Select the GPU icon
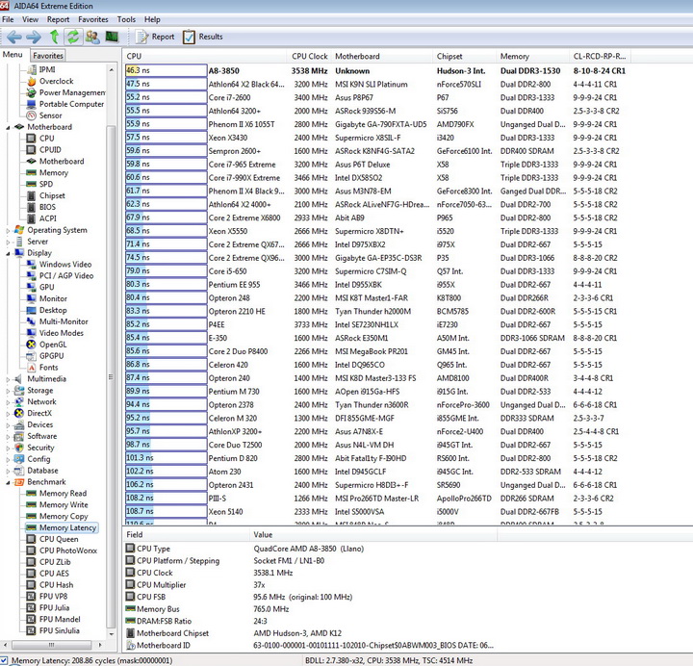693x666 pixels. 32,287
